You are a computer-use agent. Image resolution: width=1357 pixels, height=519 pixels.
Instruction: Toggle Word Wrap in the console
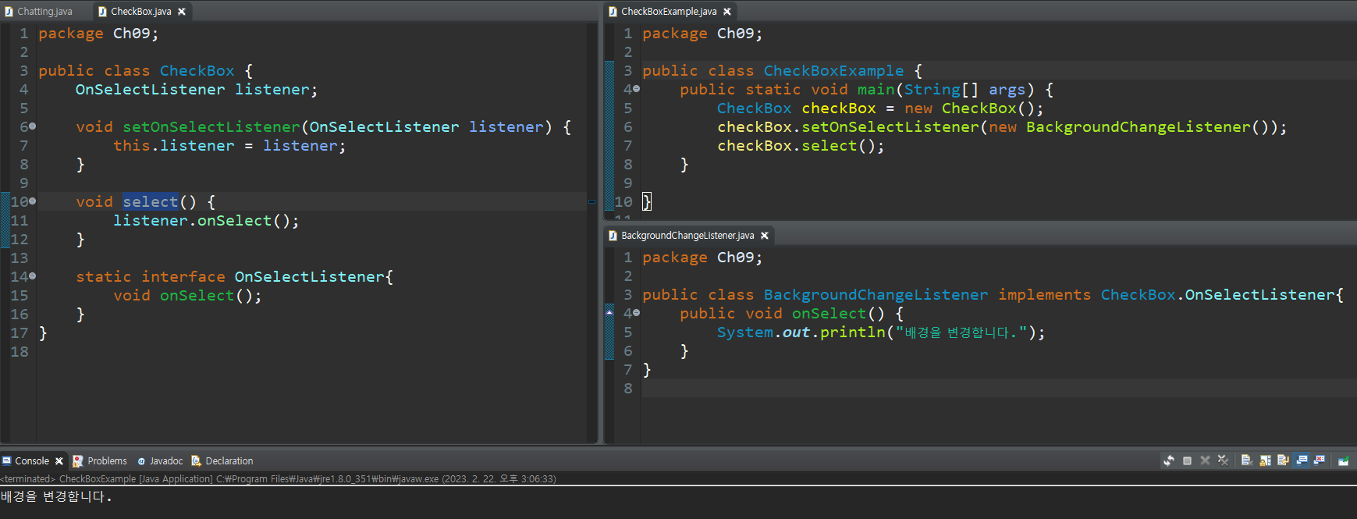pos(1283,460)
